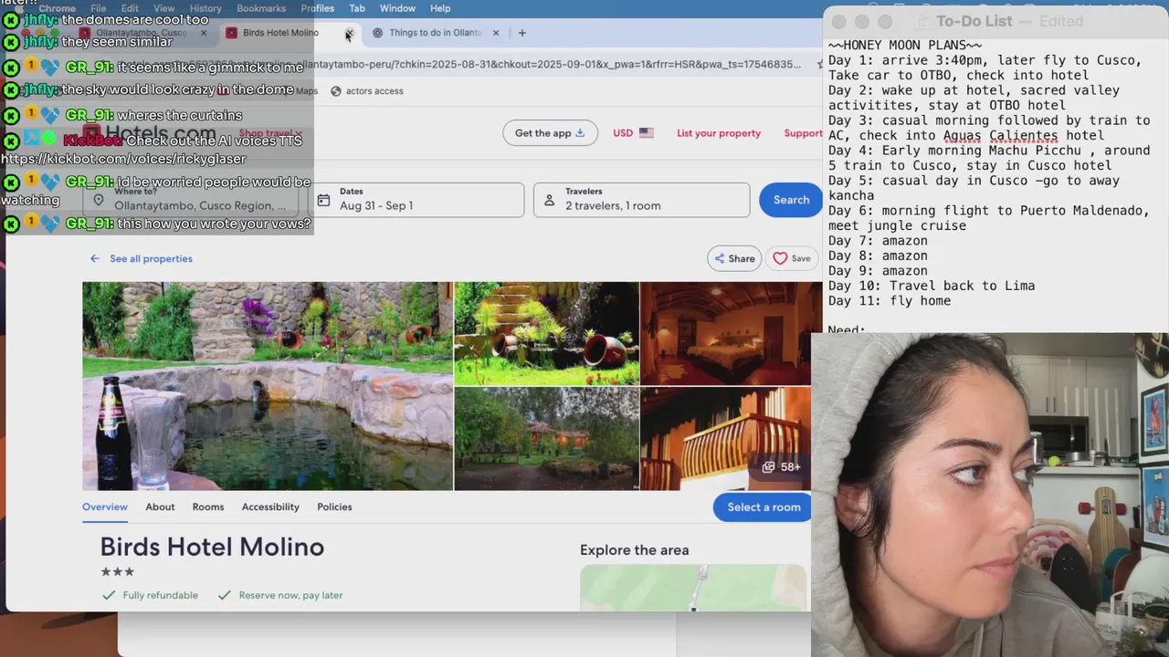Open the Support link
Image resolution: width=1169 pixels, height=657 pixels.
(x=803, y=133)
